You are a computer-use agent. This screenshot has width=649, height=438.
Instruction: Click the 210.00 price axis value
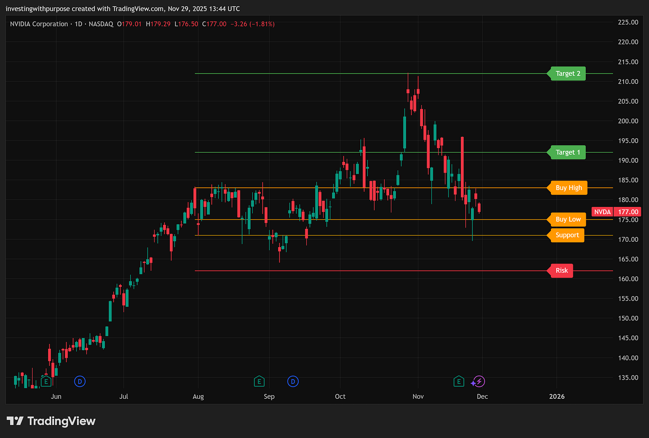628,82
